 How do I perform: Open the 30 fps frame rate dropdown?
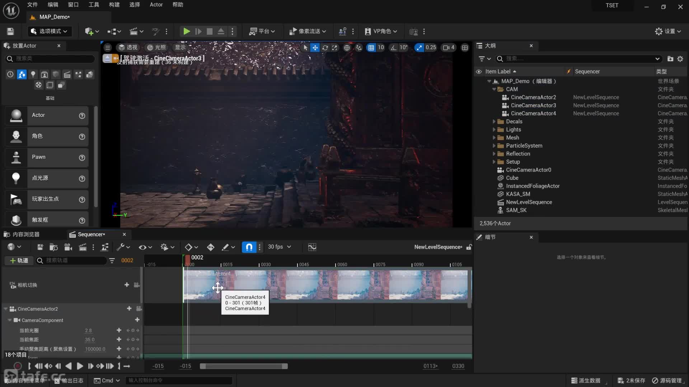point(280,247)
